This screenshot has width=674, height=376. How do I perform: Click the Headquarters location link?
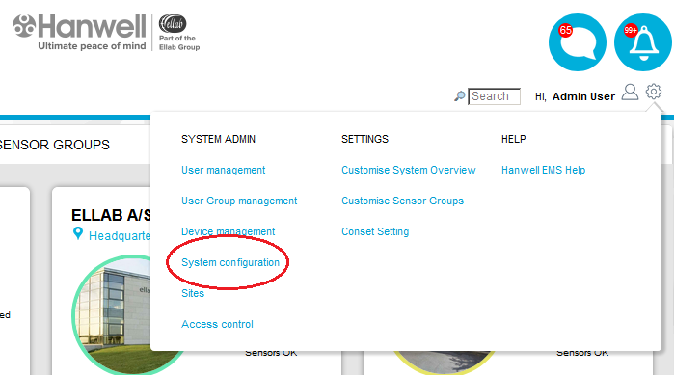(x=120, y=236)
